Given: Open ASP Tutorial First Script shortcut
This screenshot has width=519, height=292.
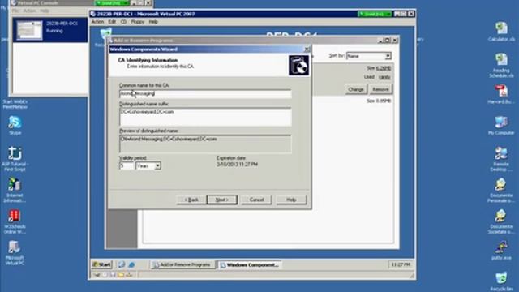Looking at the screenshot, I should click(15, 158).
